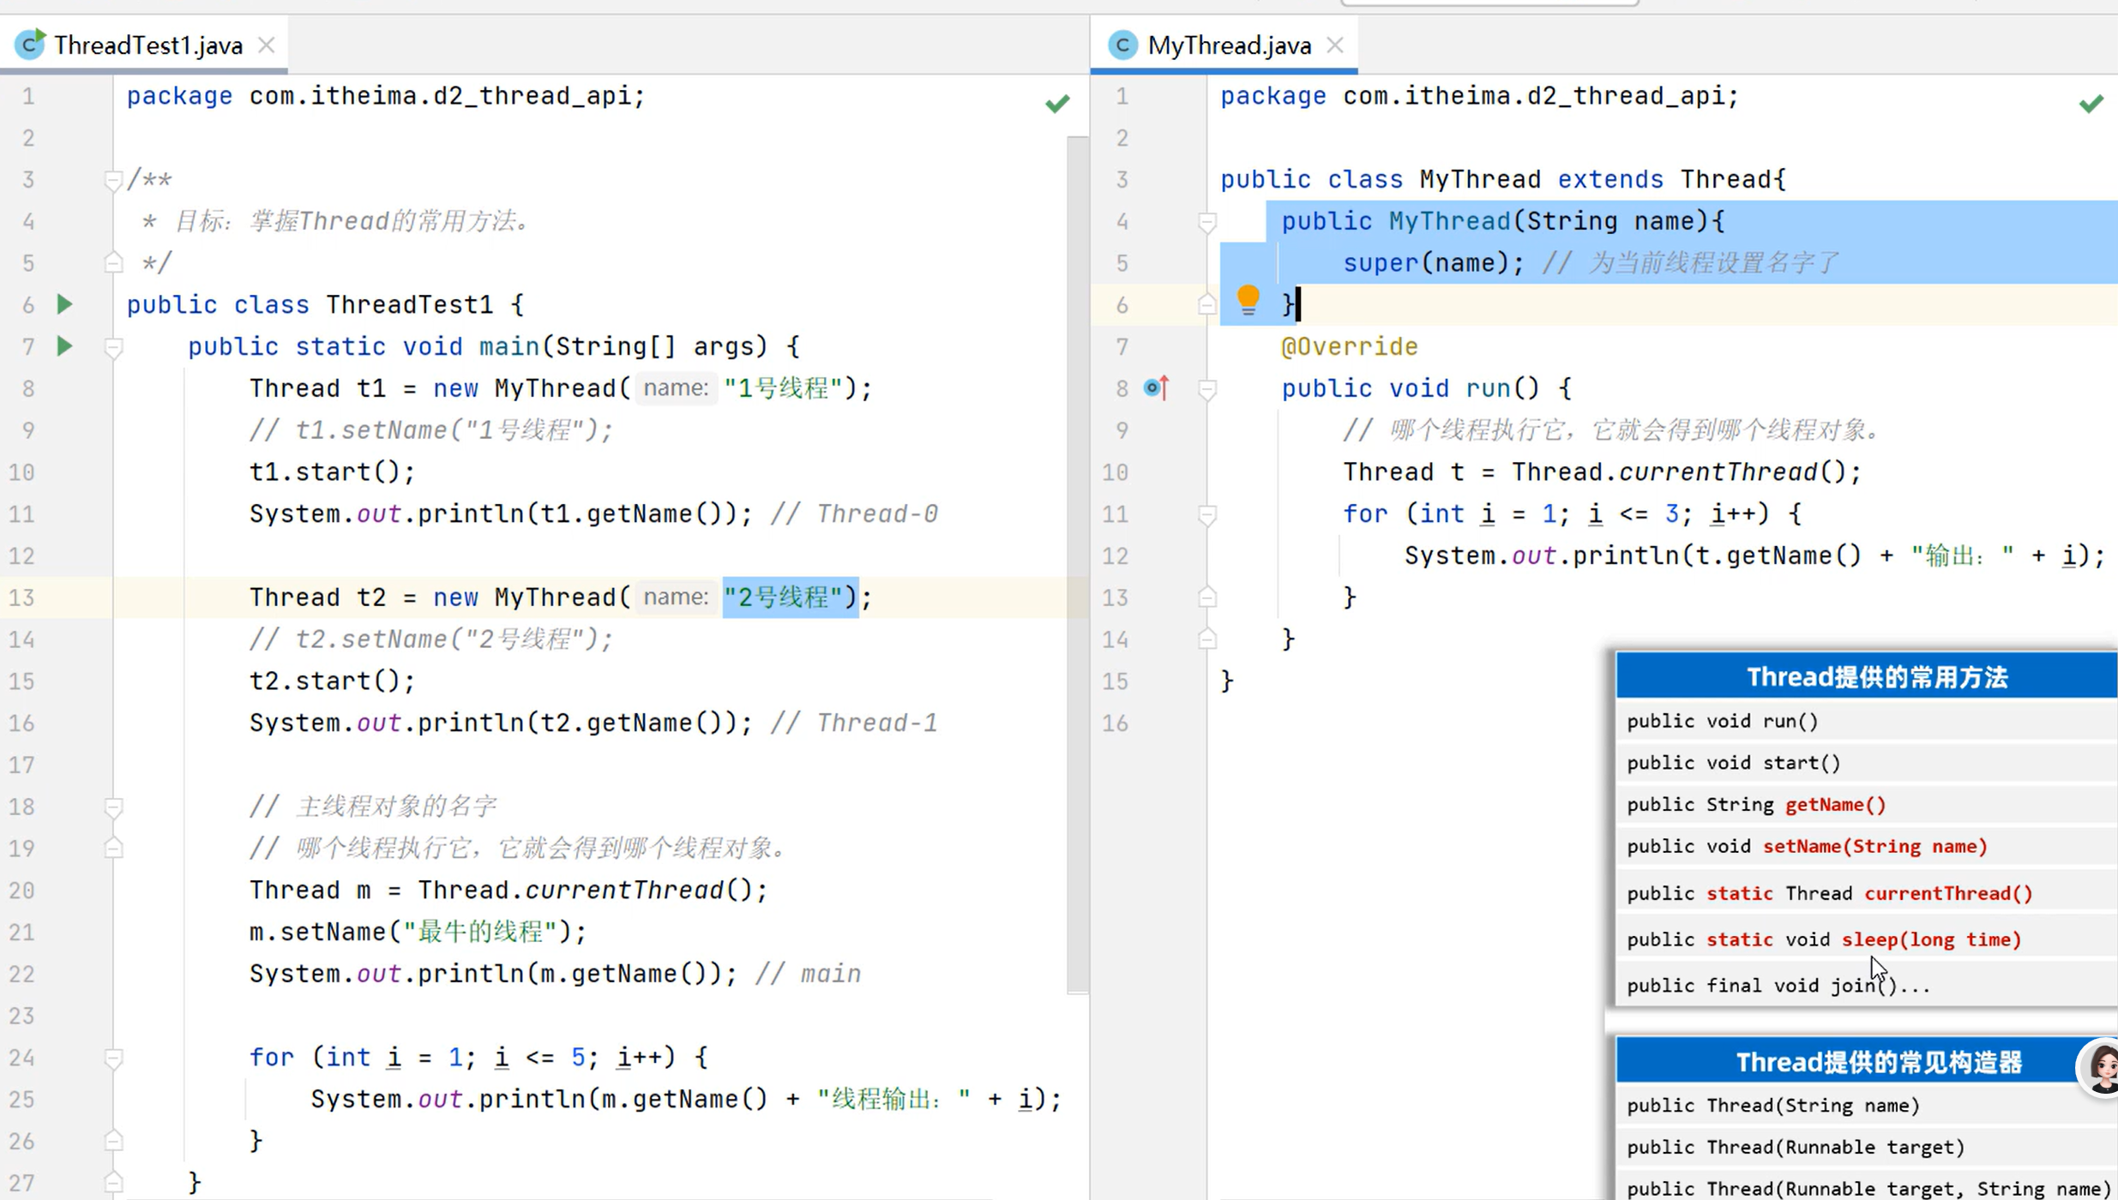Screen dimensions: 2118x1200
Task: Fold the run() method in MyThread
Action: click(x=1206, y=390)
